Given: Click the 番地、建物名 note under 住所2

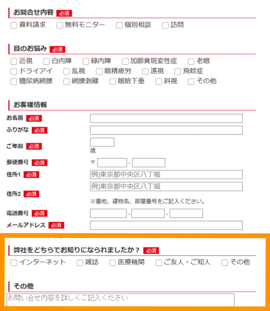Looking at the screenshot, I should pos(148,201).
